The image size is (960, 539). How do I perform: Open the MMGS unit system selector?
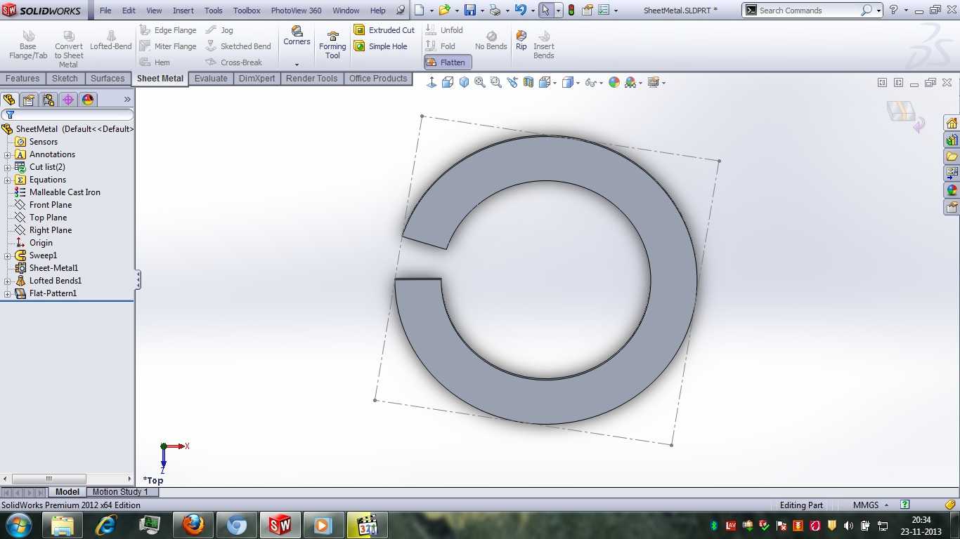coord(871,505)
